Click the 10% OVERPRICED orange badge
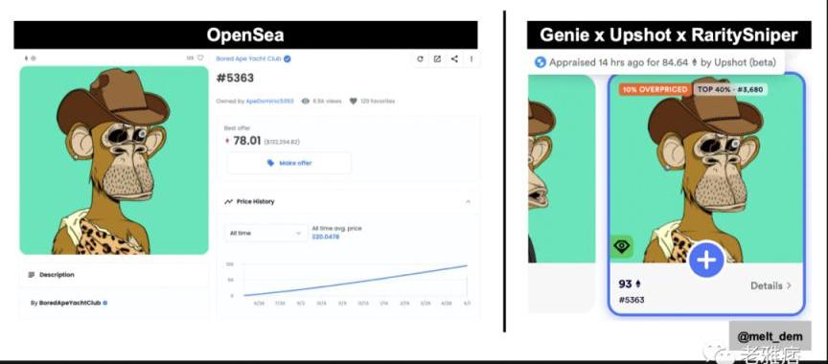 tap(655, 90)
